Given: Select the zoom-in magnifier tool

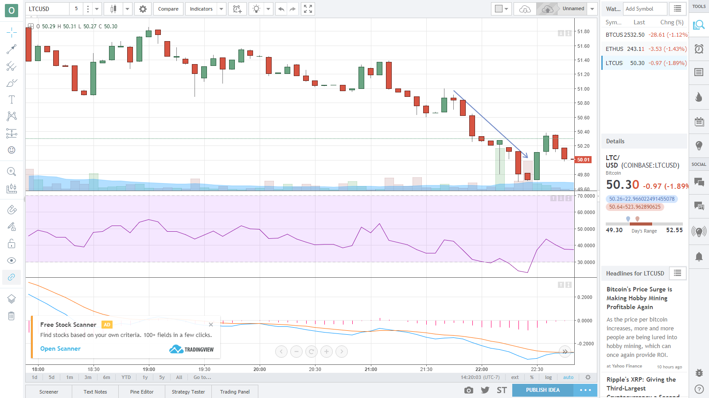Looking at the screenshot, I should pos(12,172).
